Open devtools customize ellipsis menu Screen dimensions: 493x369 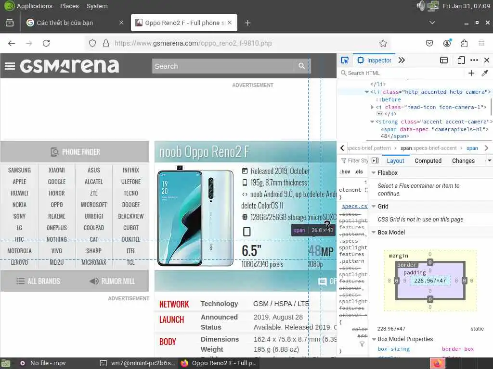tap(474, 60)
